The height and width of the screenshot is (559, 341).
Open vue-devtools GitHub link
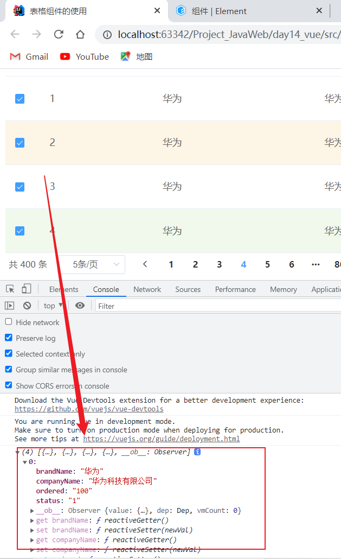tap(89, 409)
